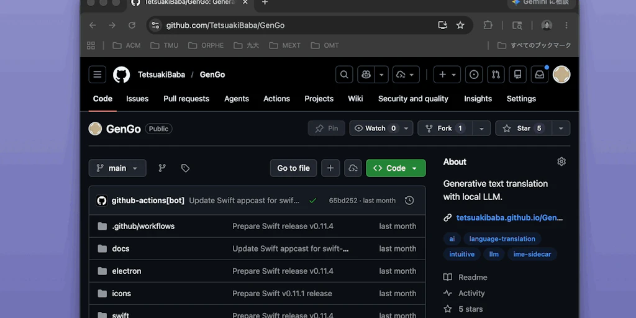The image size is (636, 318).
Task: Open the github-actions[bot] author link
Action: click(148, 201)
